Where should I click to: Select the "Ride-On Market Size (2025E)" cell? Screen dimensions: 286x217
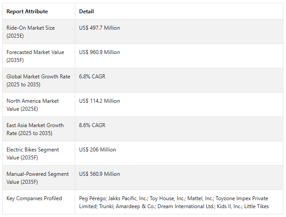tap(31, 31)
